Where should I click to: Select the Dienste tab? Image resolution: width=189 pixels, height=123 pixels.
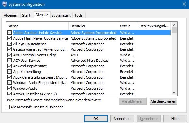click(x=42, y=15)
